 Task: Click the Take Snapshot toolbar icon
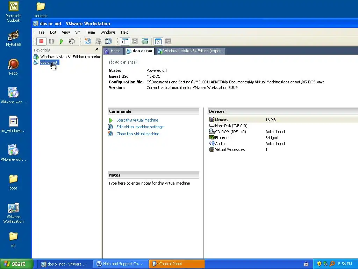pos(88,41)
